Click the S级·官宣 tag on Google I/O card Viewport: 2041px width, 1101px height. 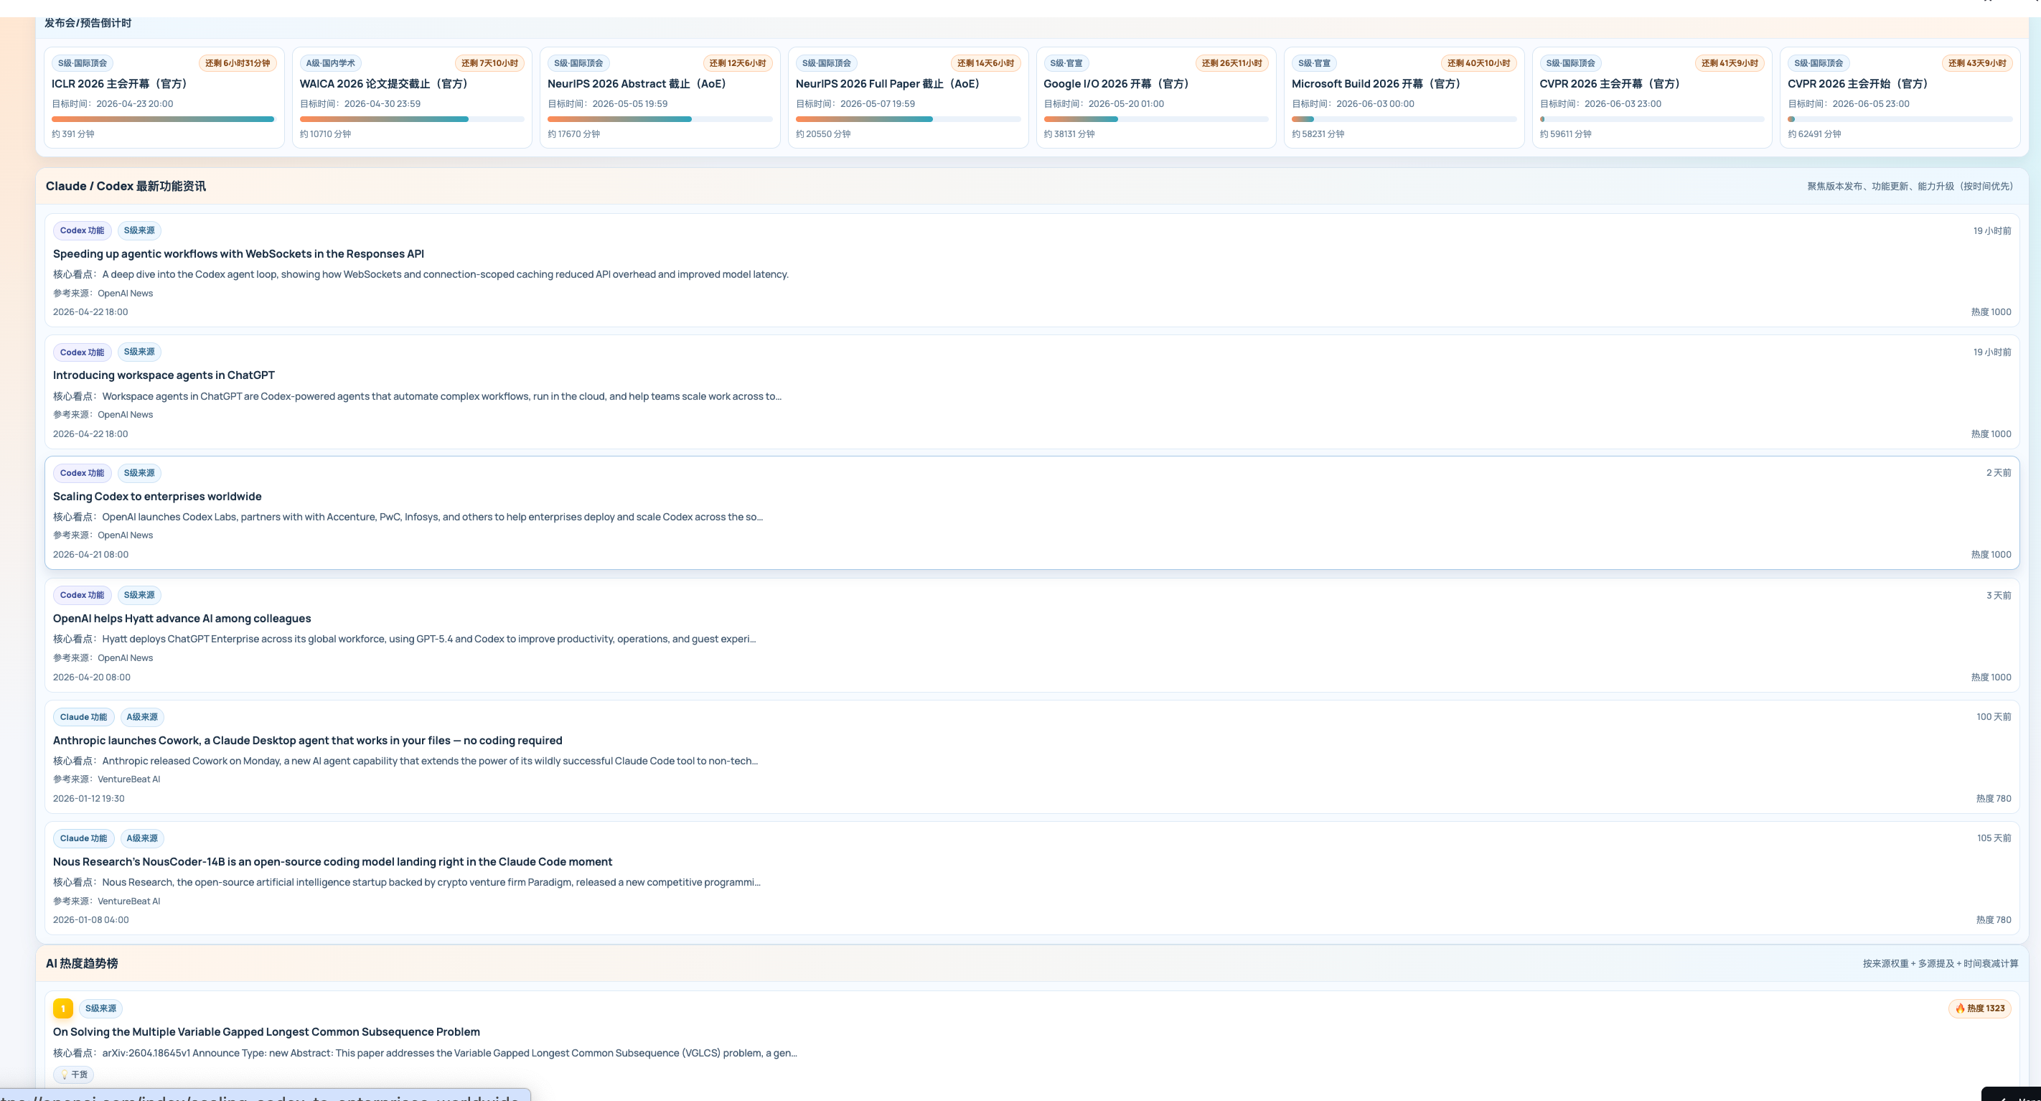coord(1066,63)
